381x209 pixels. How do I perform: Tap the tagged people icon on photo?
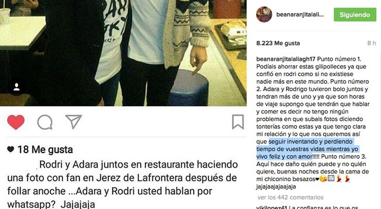click(17, 87)
